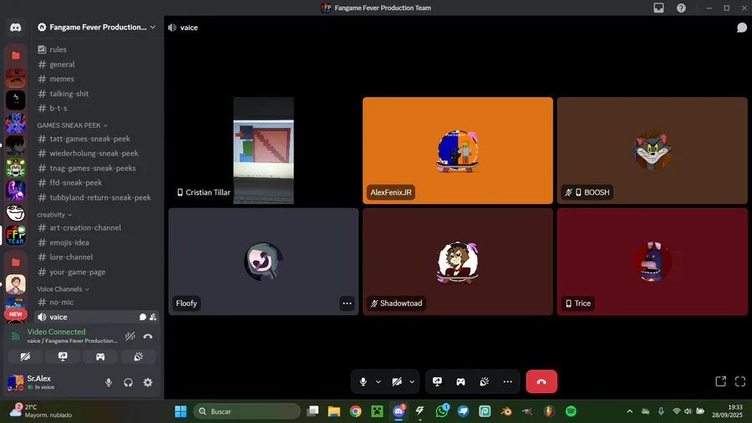Image resolution: width=752 pixels, height=423 pixels.
Task: Open the Windows Start menu
Action: (180, 411)
